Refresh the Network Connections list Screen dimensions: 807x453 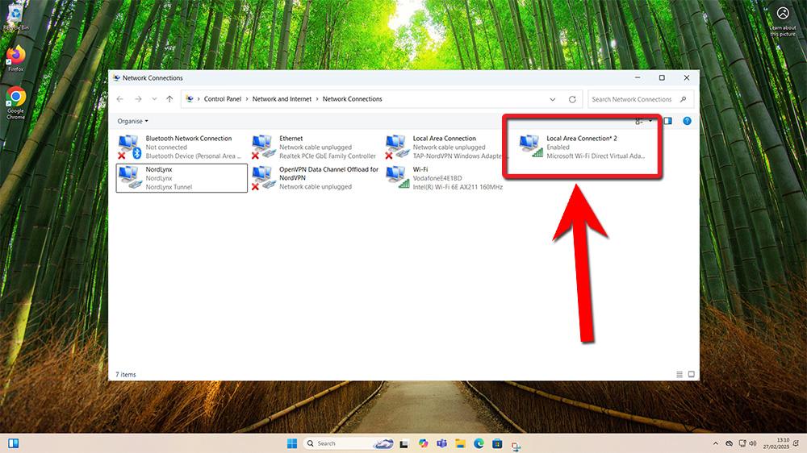pos(572,99)
